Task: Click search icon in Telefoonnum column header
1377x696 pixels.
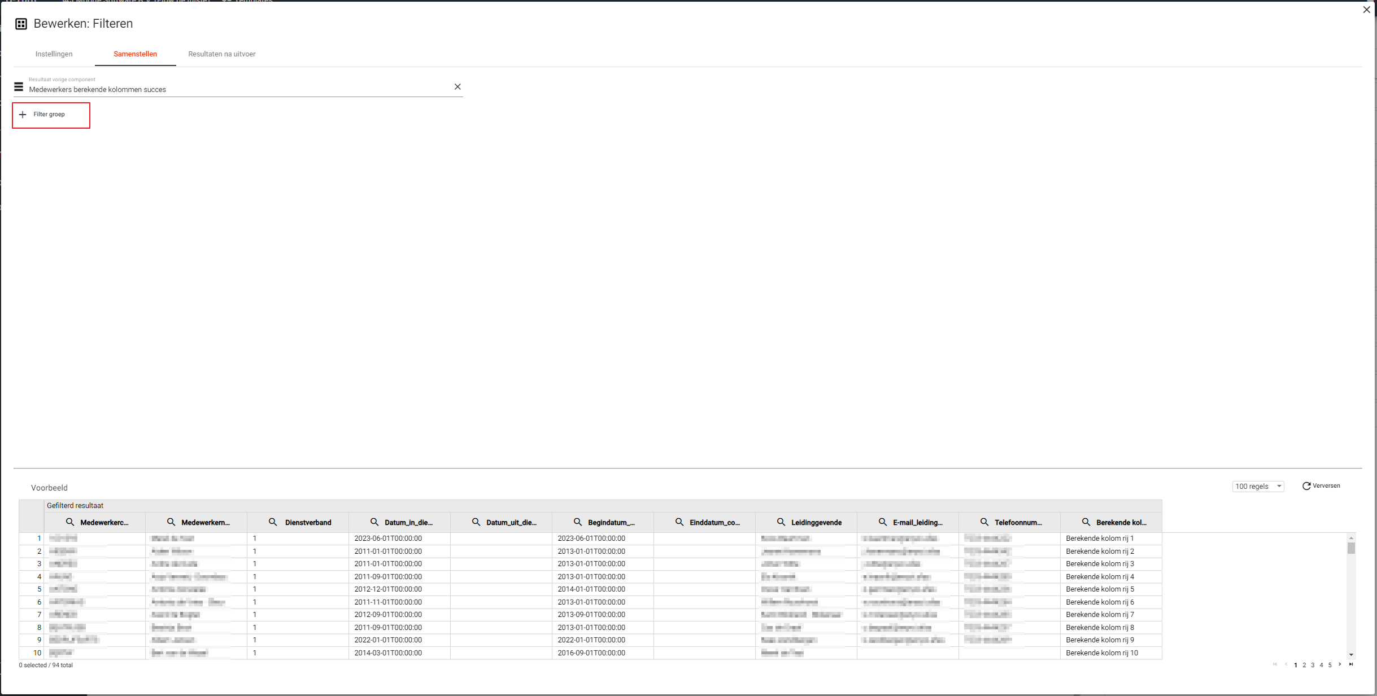Action: (x=984, y=522)
